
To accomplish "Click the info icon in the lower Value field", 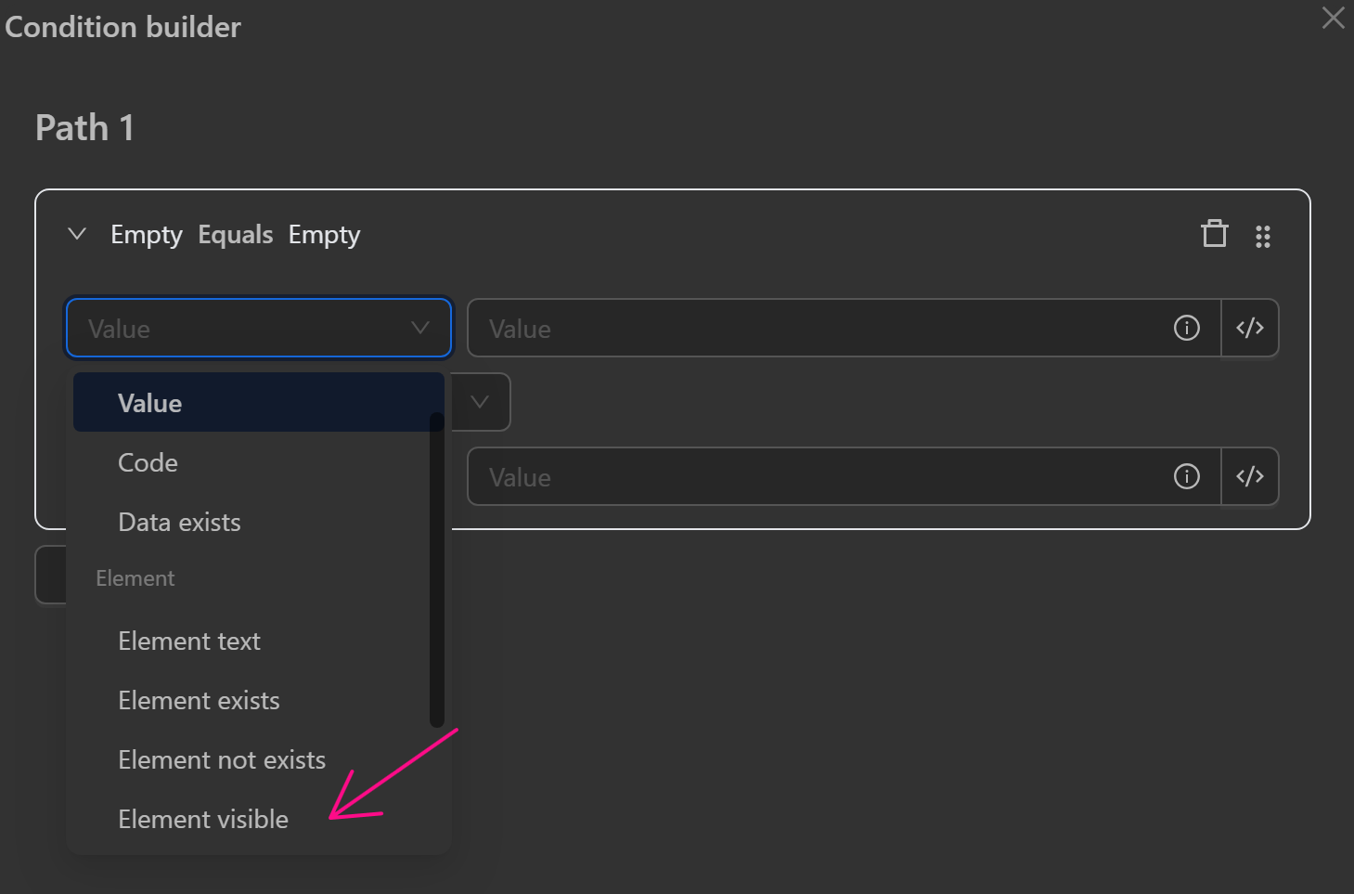I will click(1186, 476).
